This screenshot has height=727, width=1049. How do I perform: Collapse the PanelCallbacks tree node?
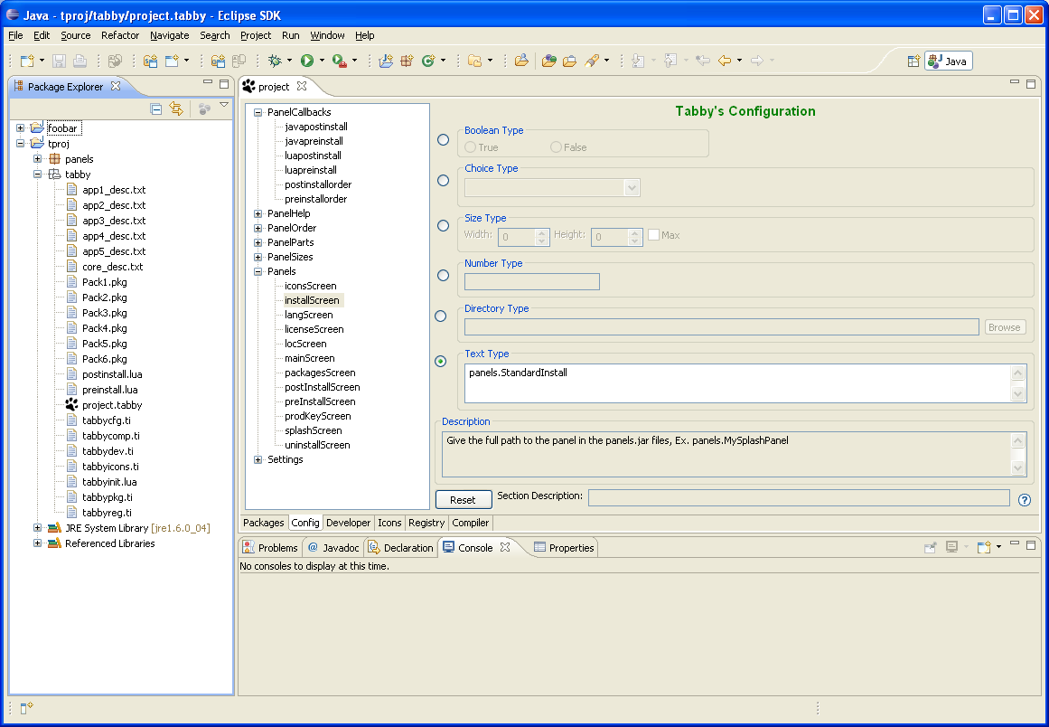click(x=258, y=112)
